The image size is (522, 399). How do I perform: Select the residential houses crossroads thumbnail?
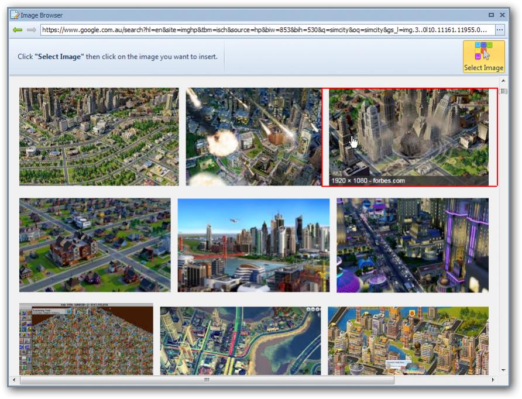click(x=95, y=245)
